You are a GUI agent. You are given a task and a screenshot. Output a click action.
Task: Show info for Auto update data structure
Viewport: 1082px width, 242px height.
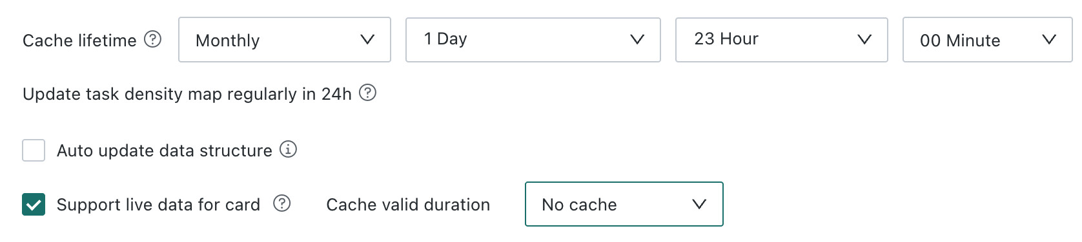288,149
